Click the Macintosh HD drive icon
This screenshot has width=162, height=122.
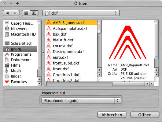(x=7, y=34)
